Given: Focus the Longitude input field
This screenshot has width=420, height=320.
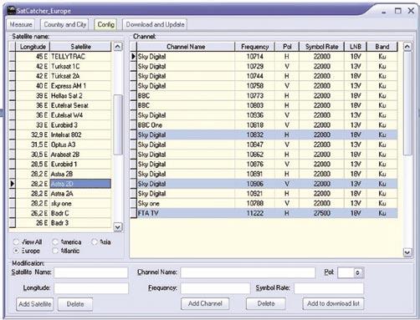Looking at the screenshot, I should click(91, 288).
